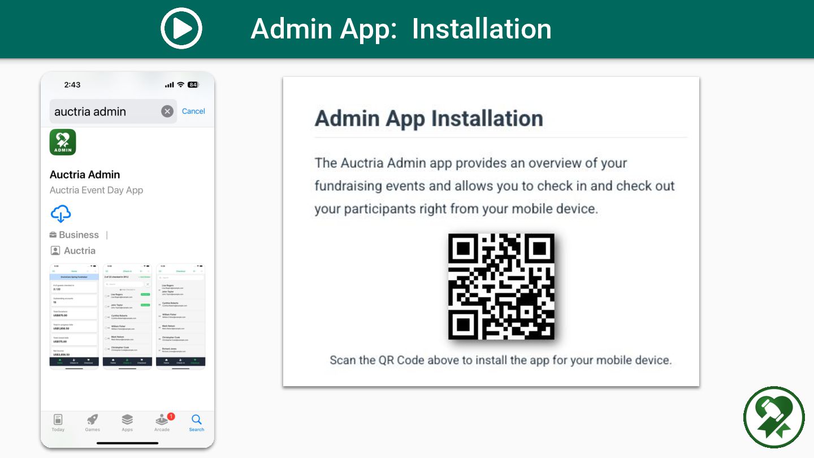The image size is (814, 458).
Task: Open the Home screen preview thumbnail
Action: tap(74, 316)
